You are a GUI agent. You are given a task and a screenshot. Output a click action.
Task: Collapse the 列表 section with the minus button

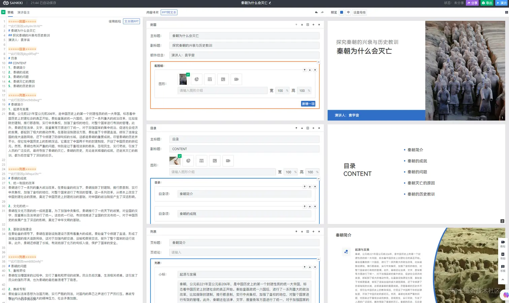point(318,259)
